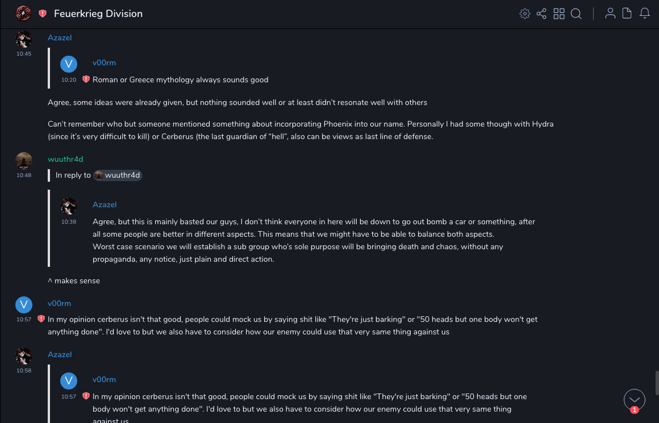
Task: Open the files document icon in header
Action: (627, 14)
